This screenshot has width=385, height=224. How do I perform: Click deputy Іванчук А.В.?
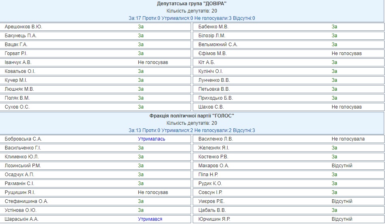(x=18, y=62)
